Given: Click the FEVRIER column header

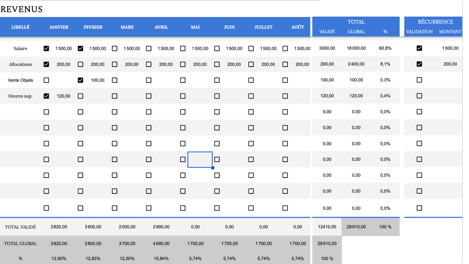Looking at the screenshot, I should [93, 27].
